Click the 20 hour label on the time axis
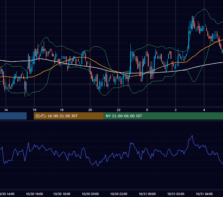The width and height of the screenshot is (223, 197). coord(90,110)
